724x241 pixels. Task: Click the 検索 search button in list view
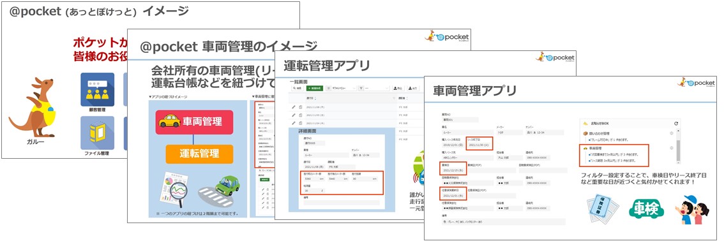tap(298, 87)
